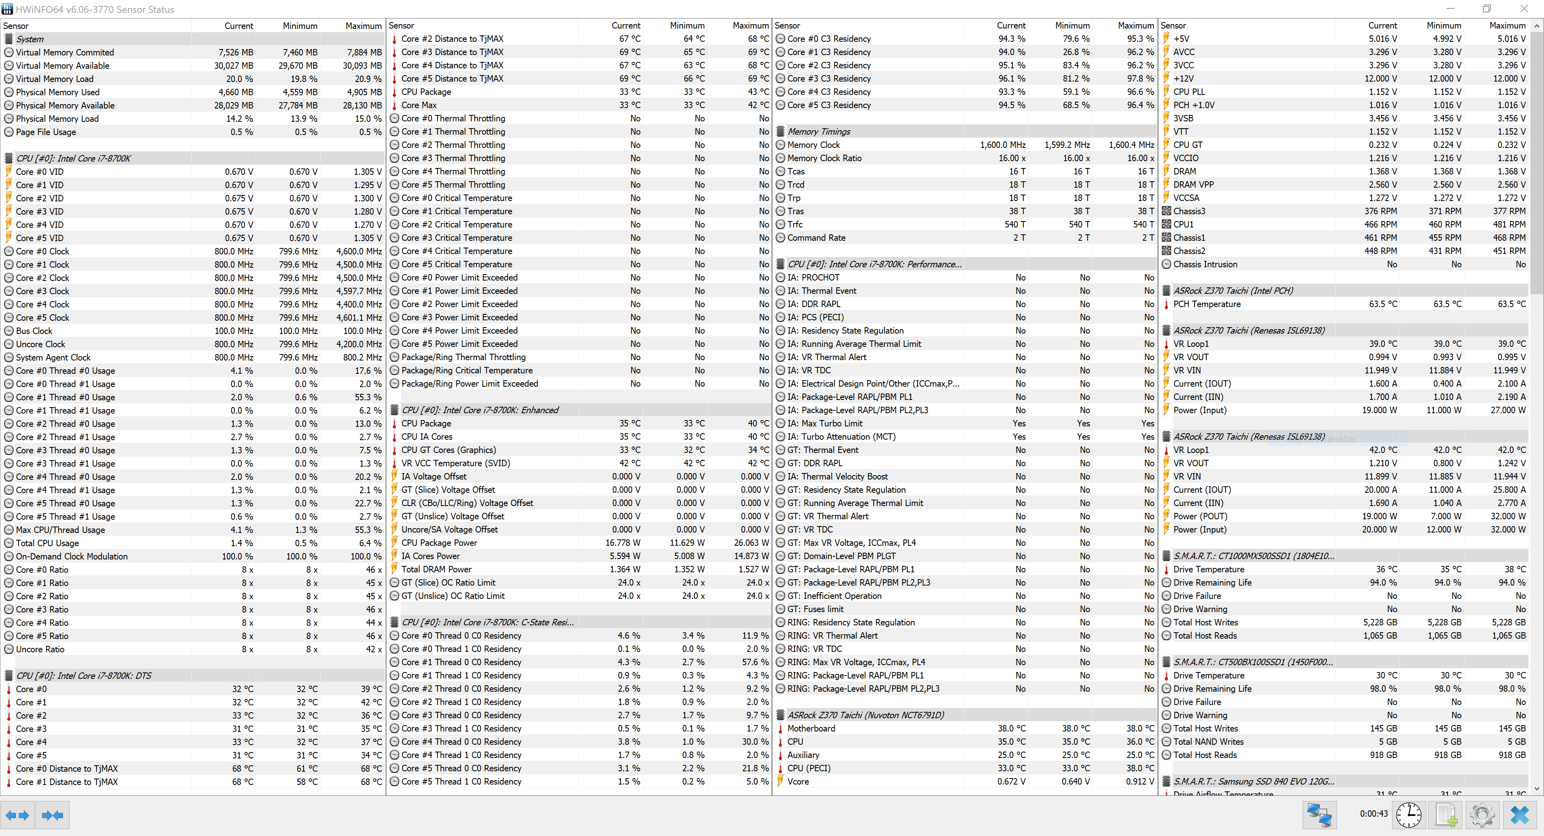Select the System group header row
The width and height of the screenshot is (1544, 836).
[30, 39]
